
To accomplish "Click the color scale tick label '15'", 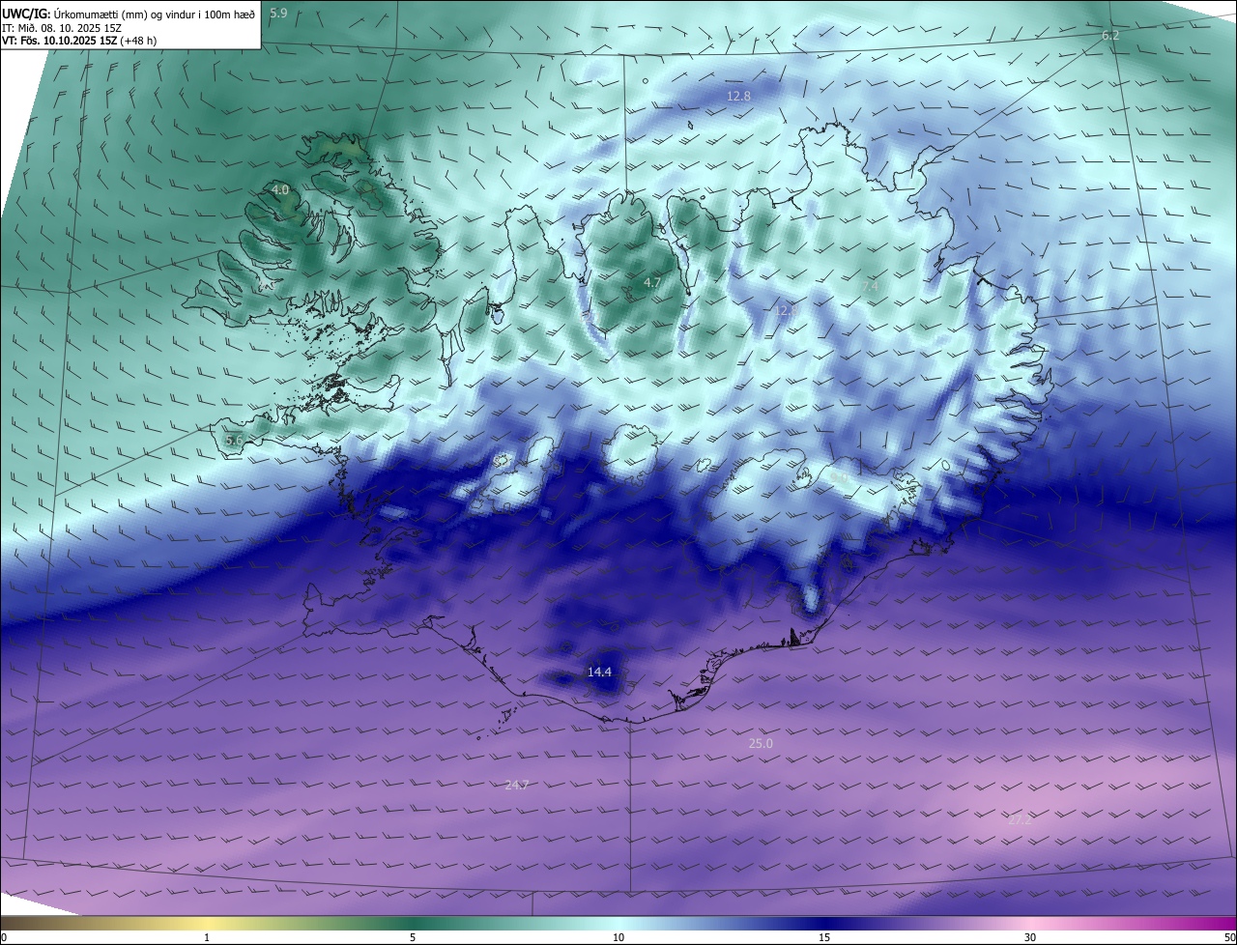I will click(x=824, y=937).
